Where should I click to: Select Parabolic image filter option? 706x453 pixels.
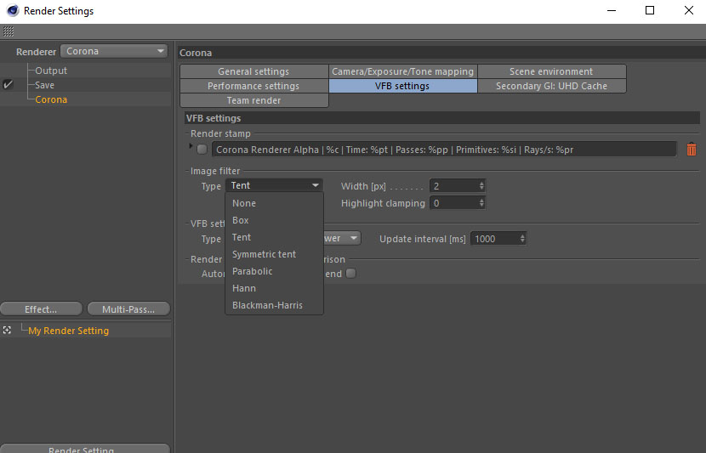[252, 271]
